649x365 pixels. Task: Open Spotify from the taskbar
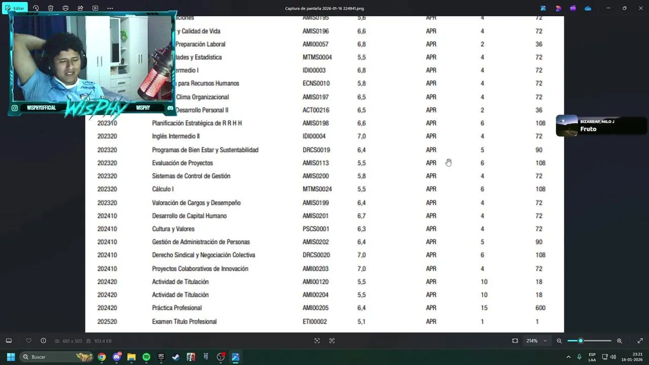coord(146,357)
